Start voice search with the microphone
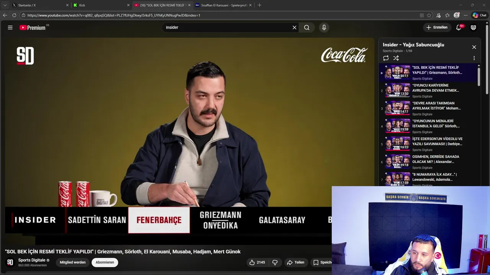This screenshot has width=490, height=275. pyautogui.click(x=324, y=27)
